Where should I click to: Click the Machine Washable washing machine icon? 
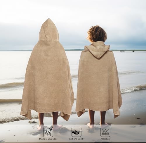(48, 132)
